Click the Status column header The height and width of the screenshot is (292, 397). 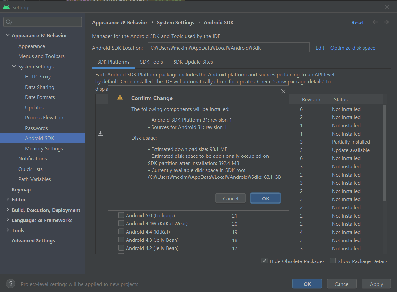357,99
